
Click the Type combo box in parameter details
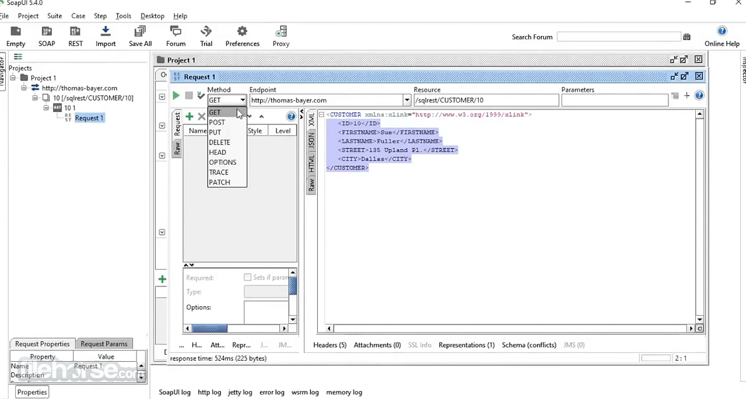pyautogui.click(x=265, y=292)
